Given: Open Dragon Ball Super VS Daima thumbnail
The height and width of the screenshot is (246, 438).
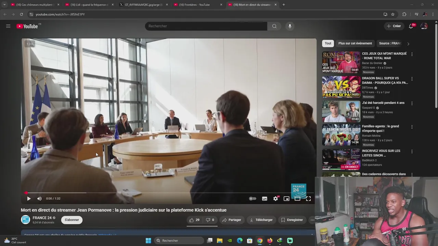Looking at the screenshot, I should pos(341,87).
